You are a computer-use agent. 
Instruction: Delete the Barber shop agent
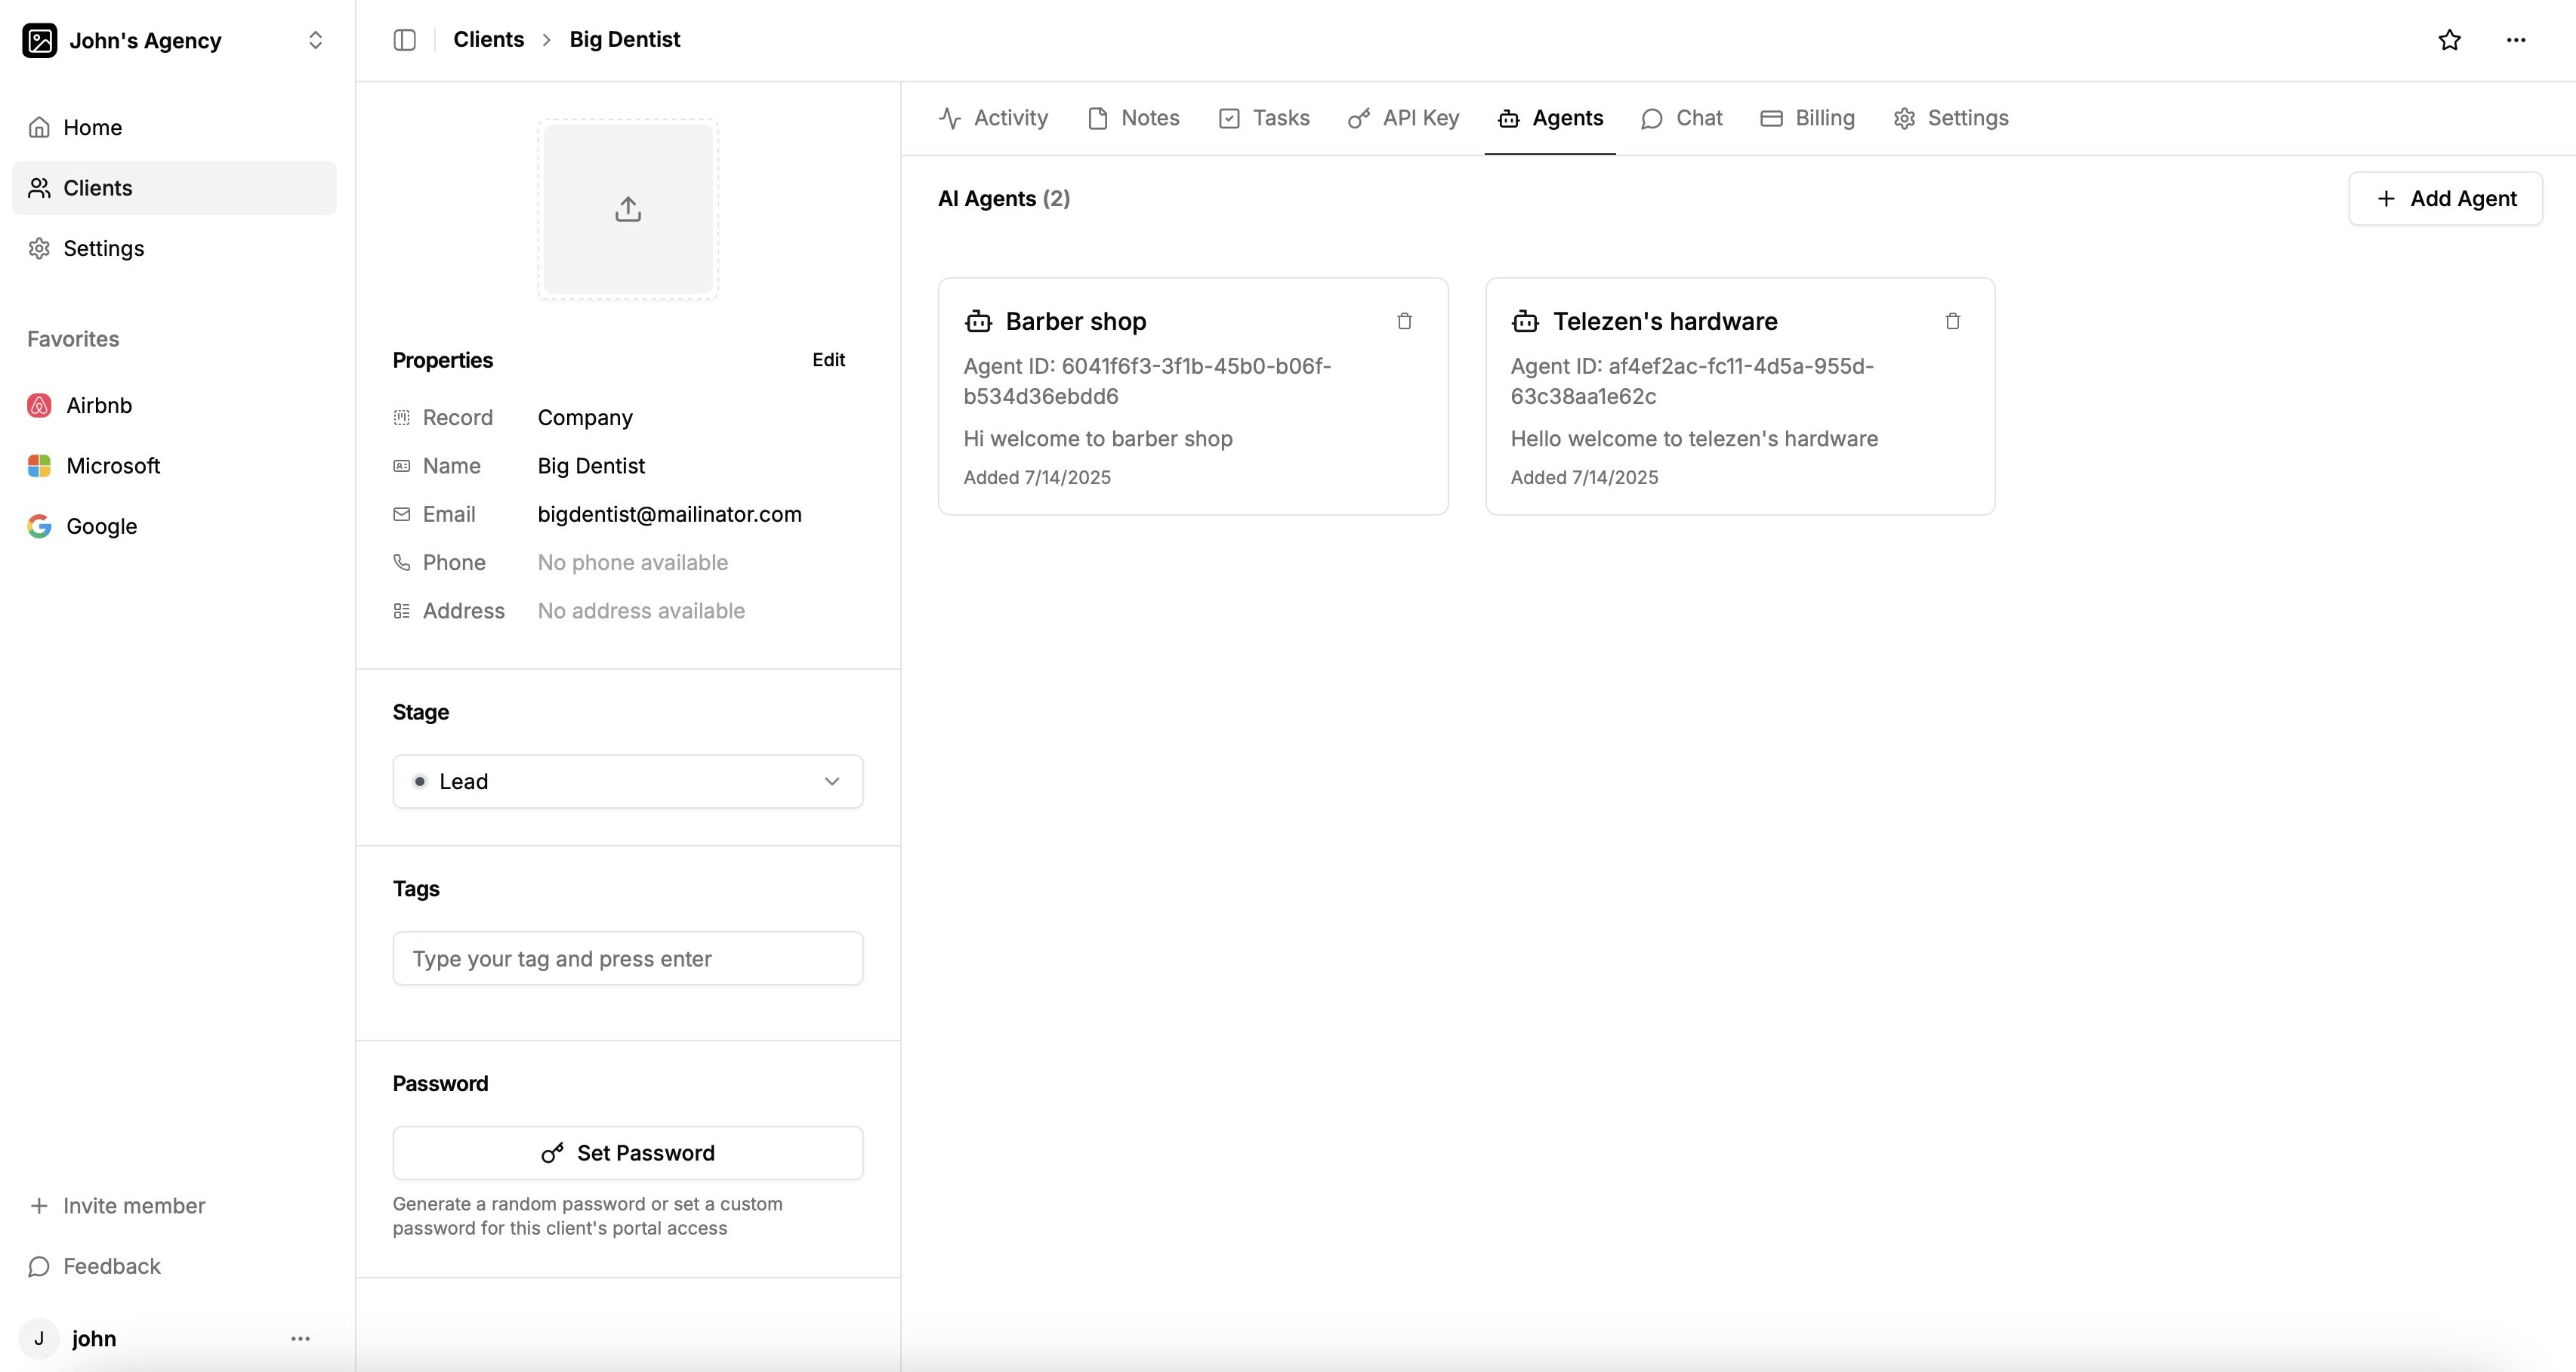tap(1404, 321)
